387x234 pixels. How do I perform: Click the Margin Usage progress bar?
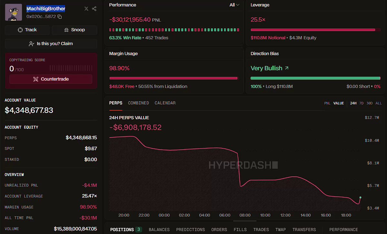(174, 78)
